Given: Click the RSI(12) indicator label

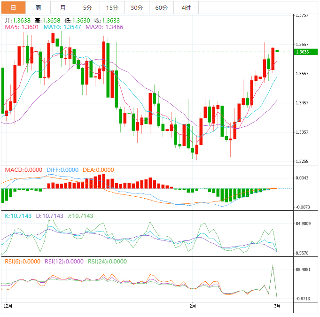Looking at the screenshot, I should (64, 262).
